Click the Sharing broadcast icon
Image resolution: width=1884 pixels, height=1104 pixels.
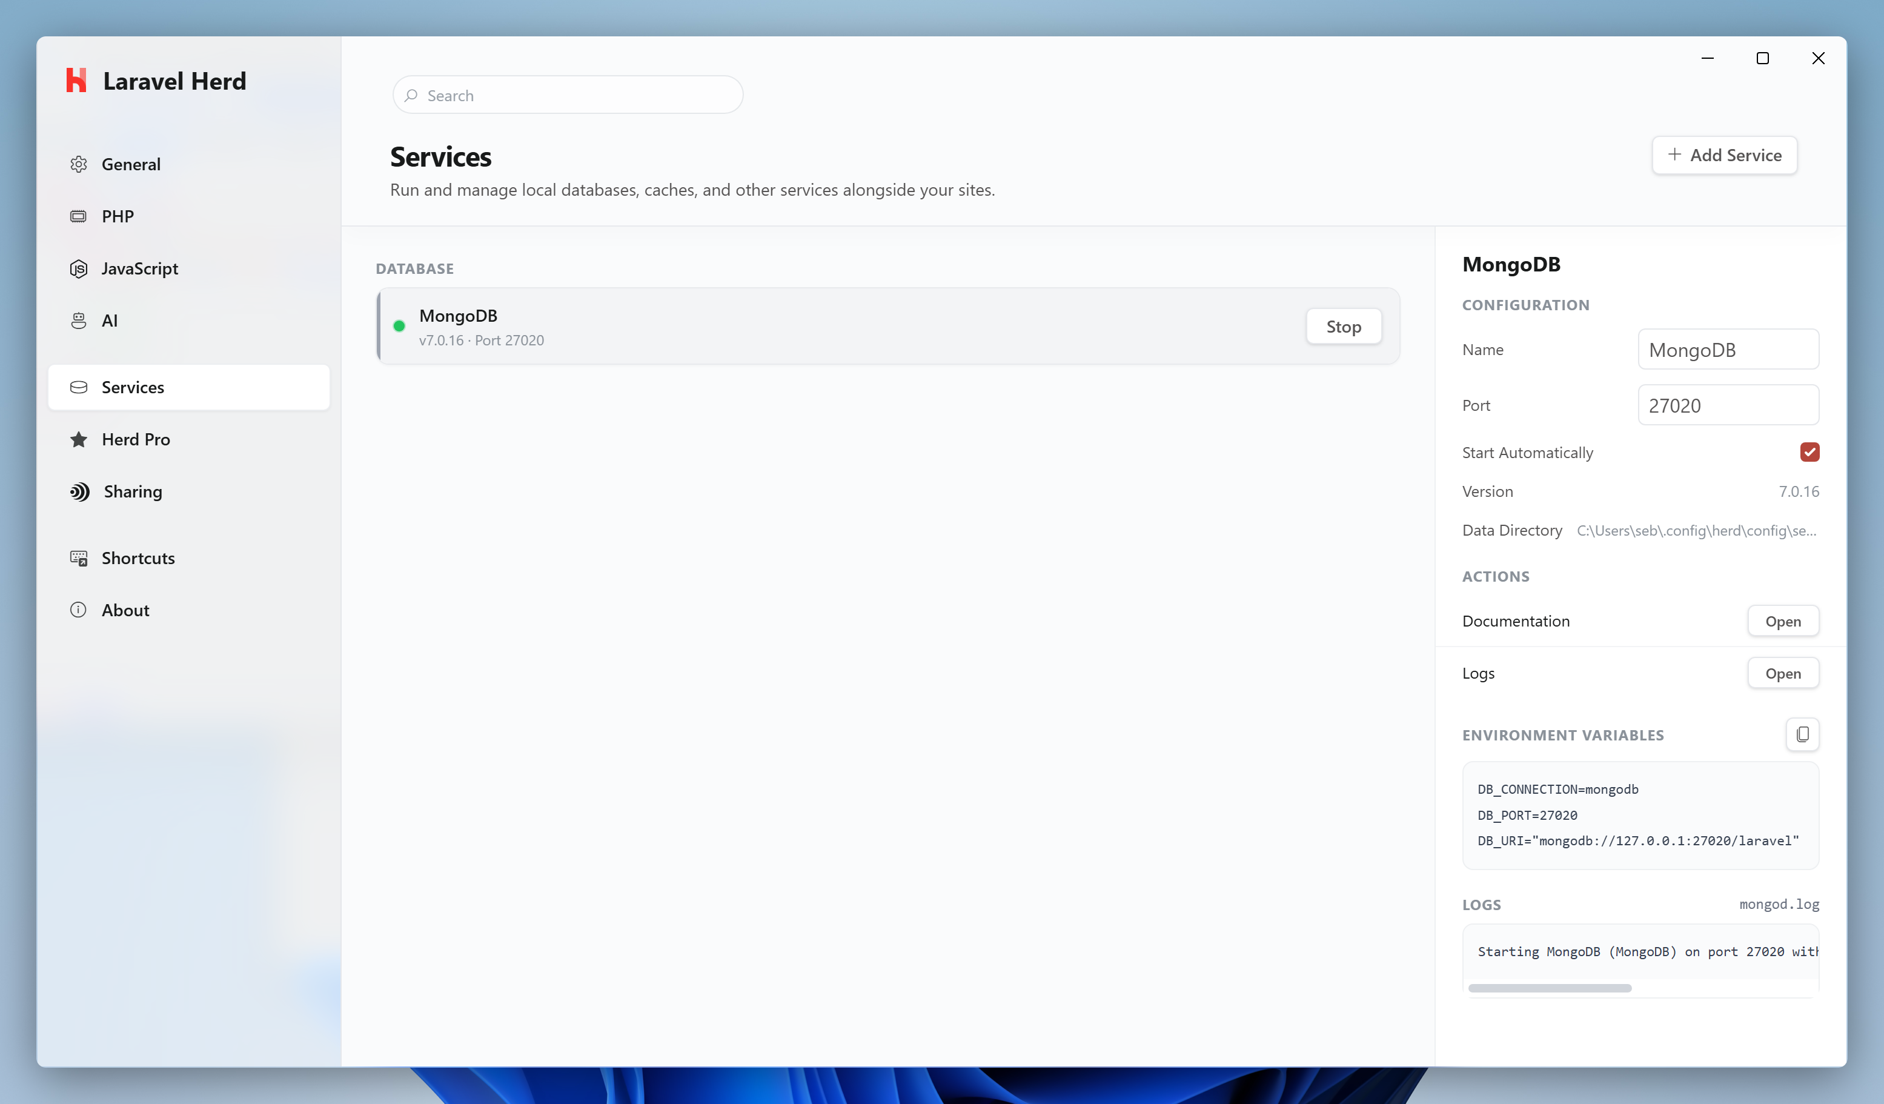click(x=79, y=491)
